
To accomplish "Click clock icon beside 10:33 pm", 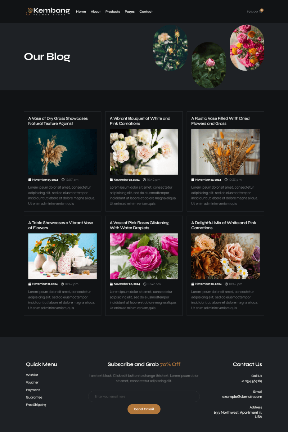I will 226,180.
